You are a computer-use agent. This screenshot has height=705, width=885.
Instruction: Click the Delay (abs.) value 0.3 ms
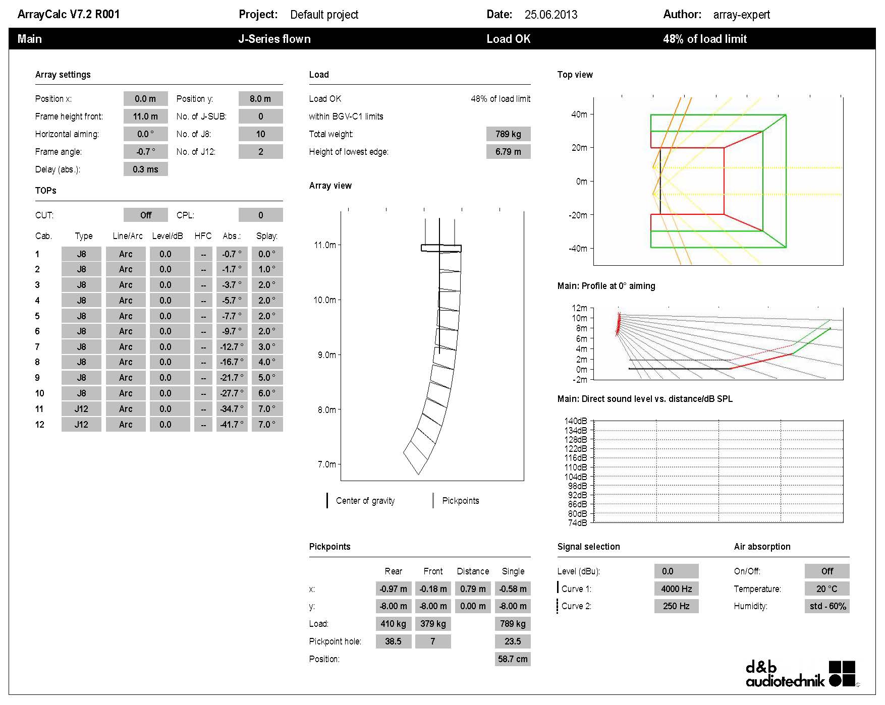point(145,169)
